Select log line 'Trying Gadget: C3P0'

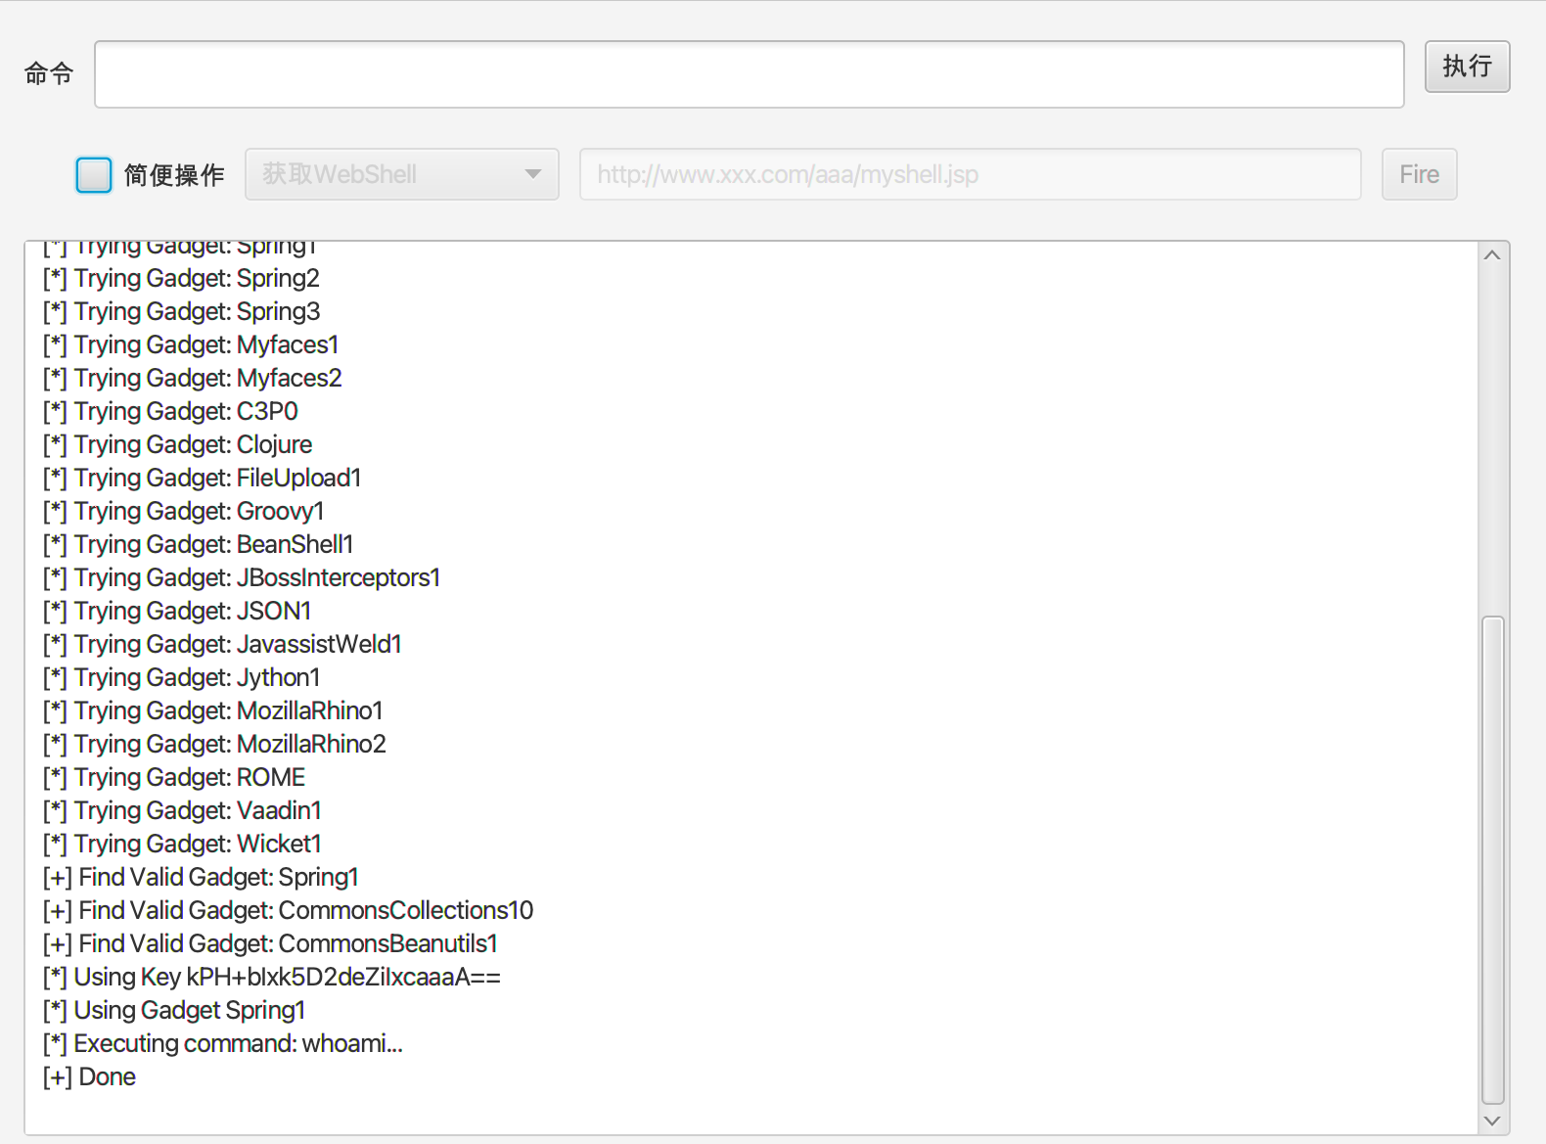(x=170, y=411)
